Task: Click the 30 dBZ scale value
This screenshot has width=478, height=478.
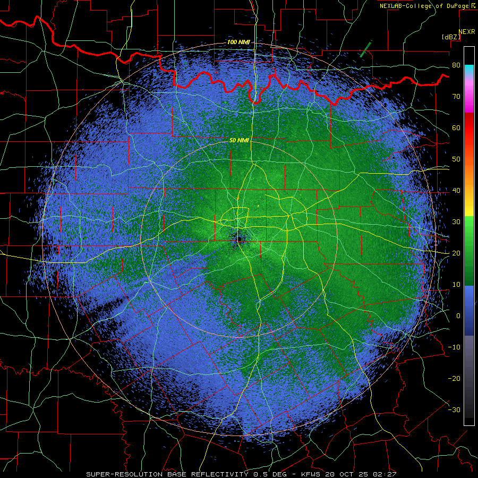Action: (x=456, y=222)
